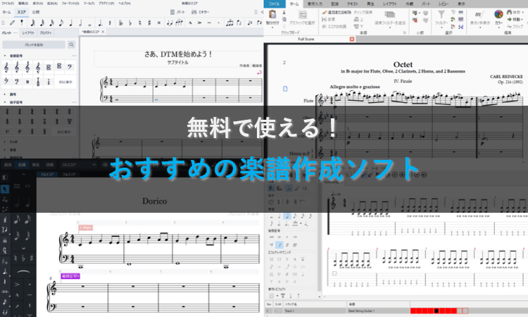Switch to the レイアウト panel tab

pos(28,32)
